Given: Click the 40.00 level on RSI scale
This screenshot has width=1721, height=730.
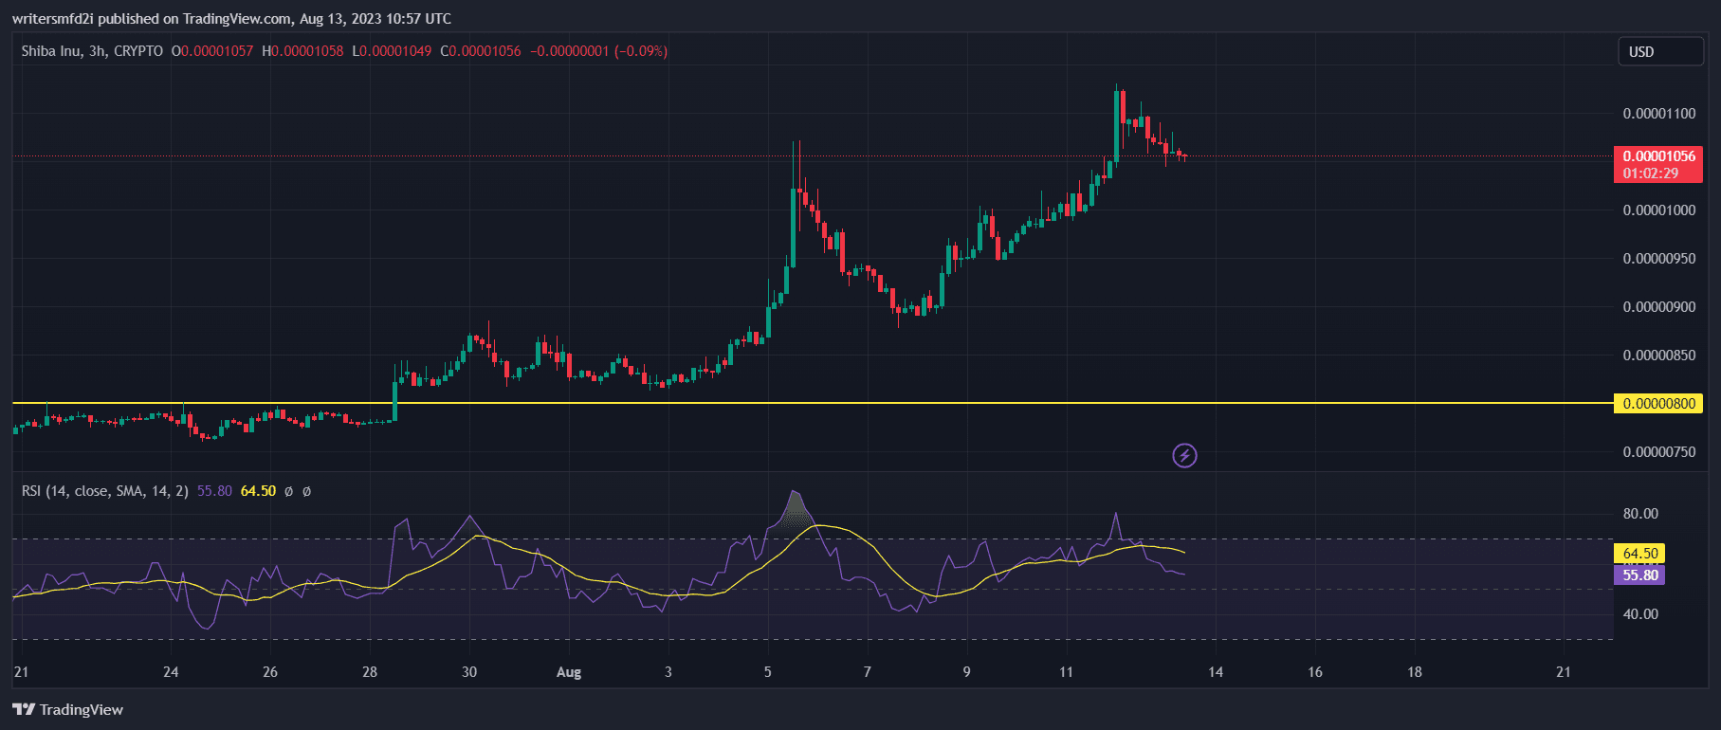Looking at the screenshot, I should 1640,614.
